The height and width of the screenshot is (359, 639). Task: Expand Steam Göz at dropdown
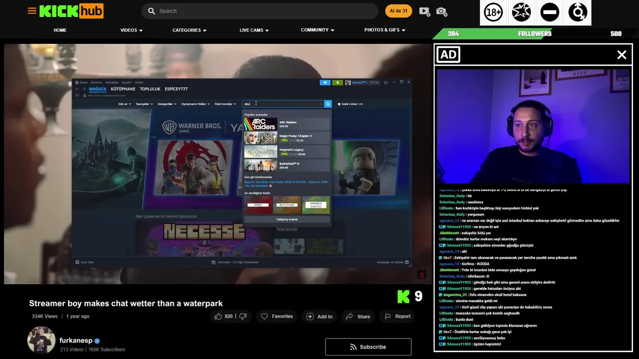click(124, 104)
